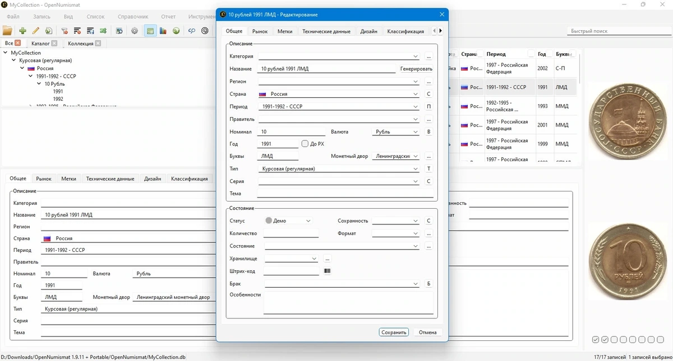The image size is (673, 361).
Task: Open settings via the gear toolbar icon
Action: (135, 31)
